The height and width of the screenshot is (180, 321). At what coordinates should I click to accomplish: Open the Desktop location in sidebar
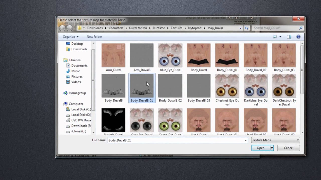(x=74, y=44)
